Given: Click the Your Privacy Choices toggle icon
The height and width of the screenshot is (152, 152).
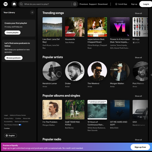Looking at the screenshot, I should click(x=20, y=125).
